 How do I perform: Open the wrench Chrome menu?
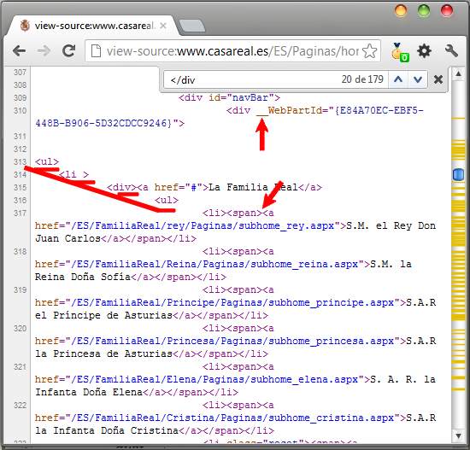click(x=451, y=51)
